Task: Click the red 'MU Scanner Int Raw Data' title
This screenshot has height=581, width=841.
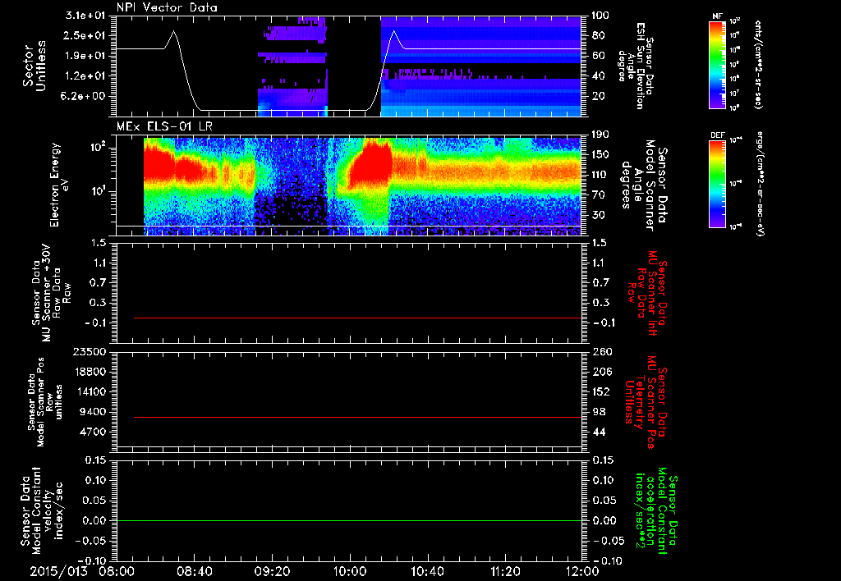Action: click(x=648, y=293)
